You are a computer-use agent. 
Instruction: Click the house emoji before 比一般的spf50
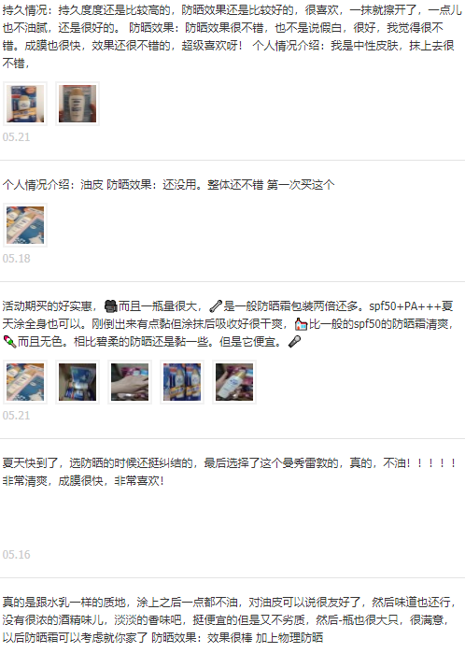pos(301,324)
